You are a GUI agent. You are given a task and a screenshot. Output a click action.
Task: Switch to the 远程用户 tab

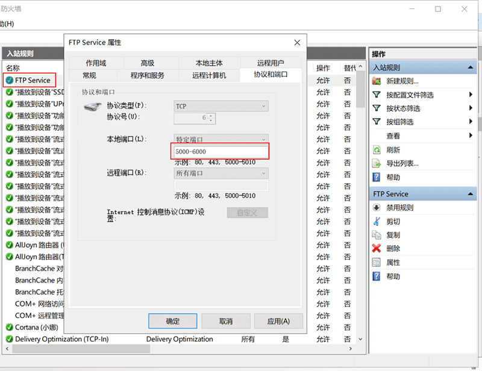pos(271,63)
